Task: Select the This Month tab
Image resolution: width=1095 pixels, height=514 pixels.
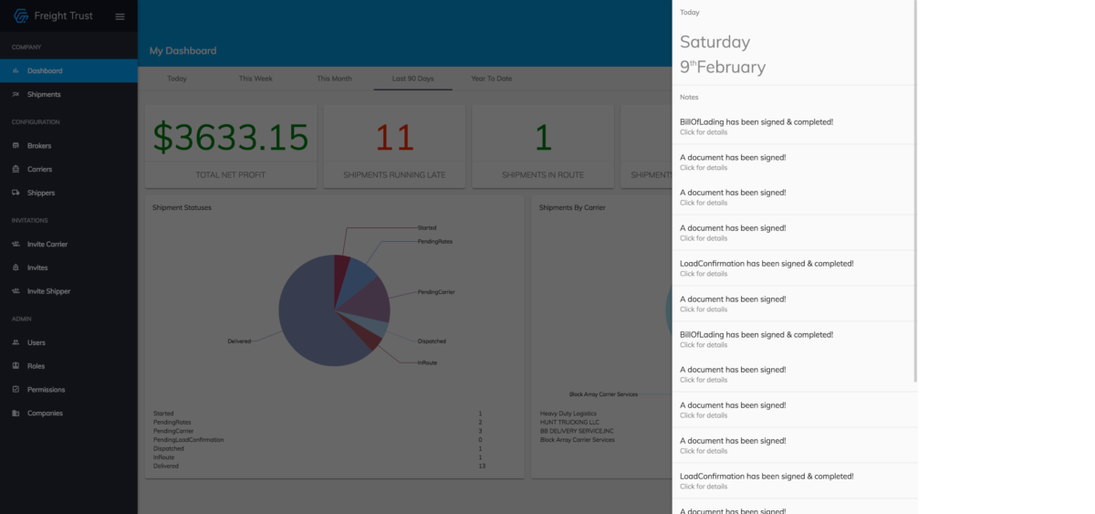Action: click(334, 79)
